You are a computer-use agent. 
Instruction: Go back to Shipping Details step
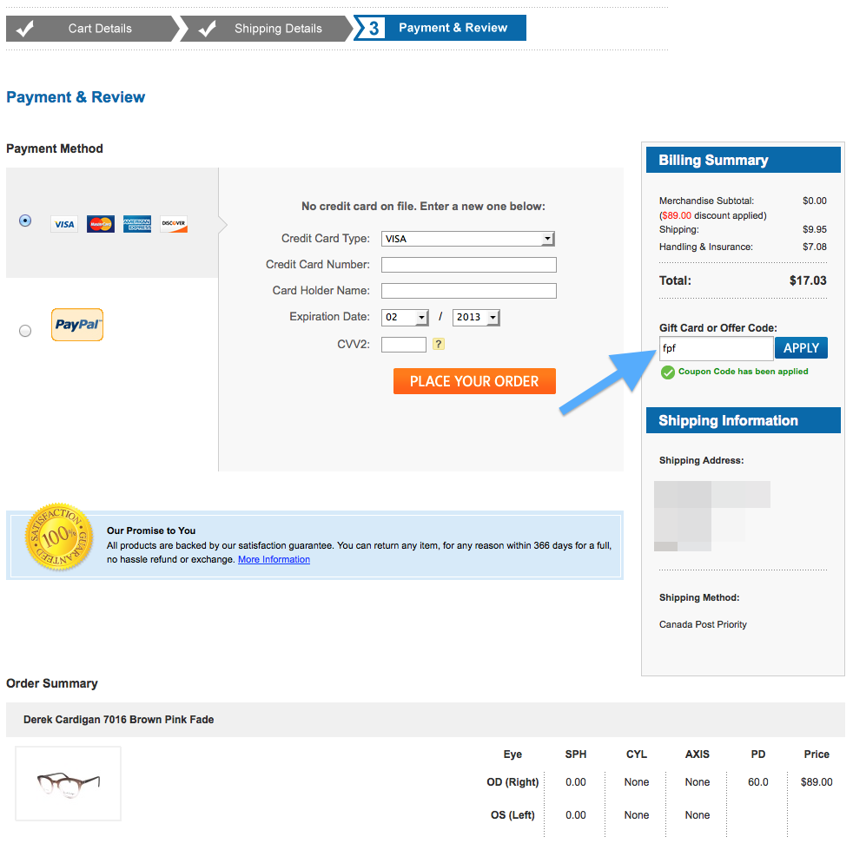pyautogui.click(x=267, y=29)
